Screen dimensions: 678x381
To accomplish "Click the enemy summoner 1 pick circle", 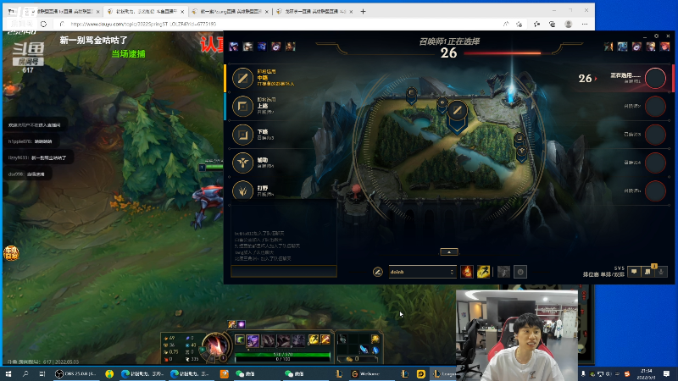I will point(655,78).
